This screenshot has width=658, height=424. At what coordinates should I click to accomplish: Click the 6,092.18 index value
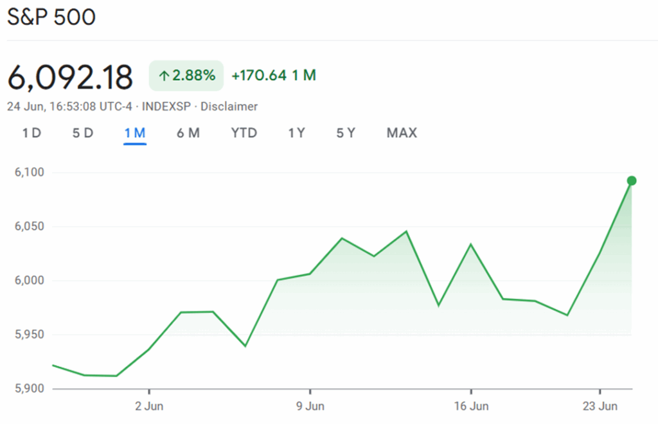click(70, 77)
